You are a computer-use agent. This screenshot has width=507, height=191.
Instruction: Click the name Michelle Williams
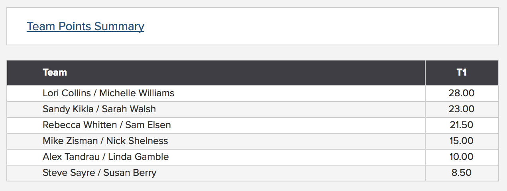(x=137, y=93)
